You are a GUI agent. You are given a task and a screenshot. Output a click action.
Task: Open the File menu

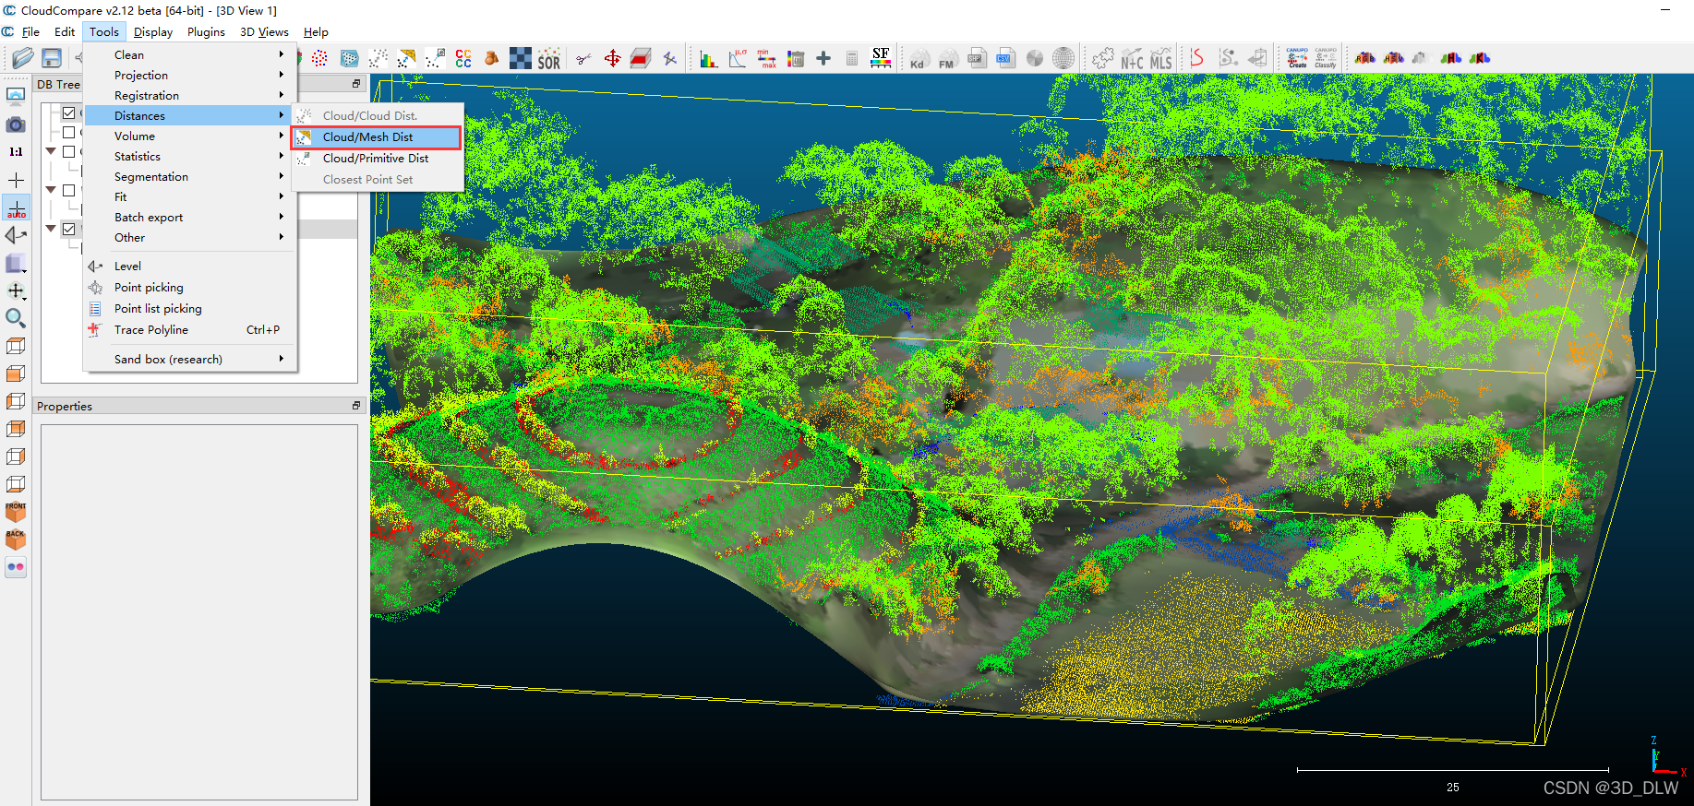pos(30,31)
